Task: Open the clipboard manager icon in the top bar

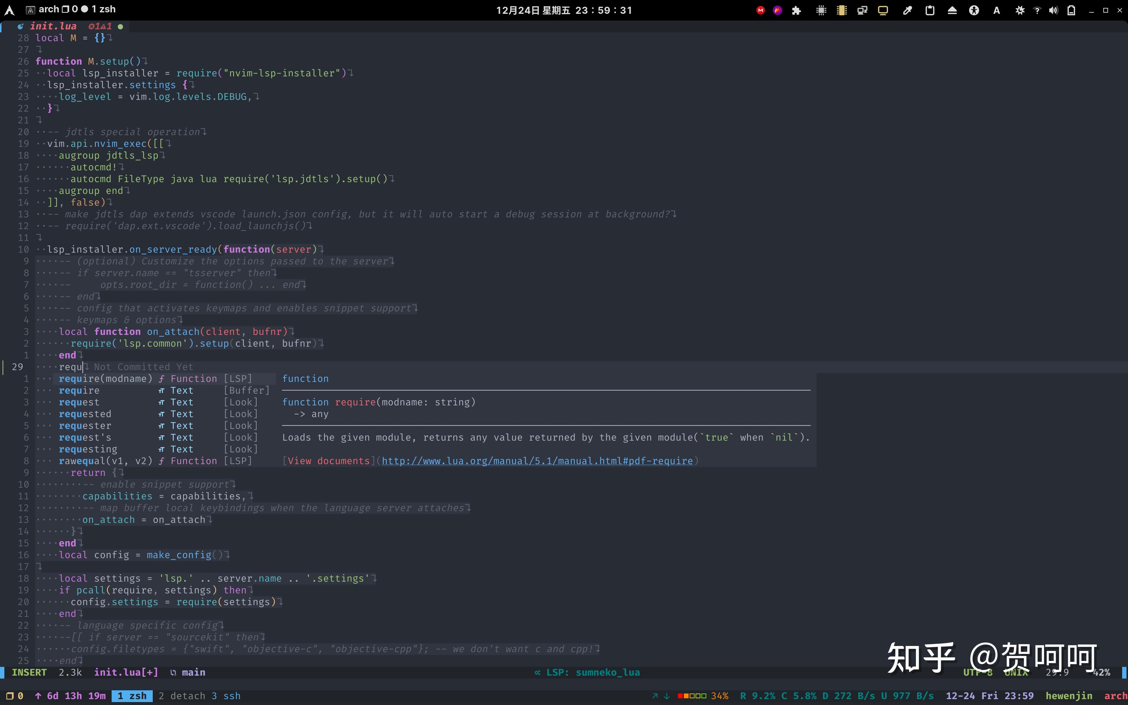Action: click(930, 10)
